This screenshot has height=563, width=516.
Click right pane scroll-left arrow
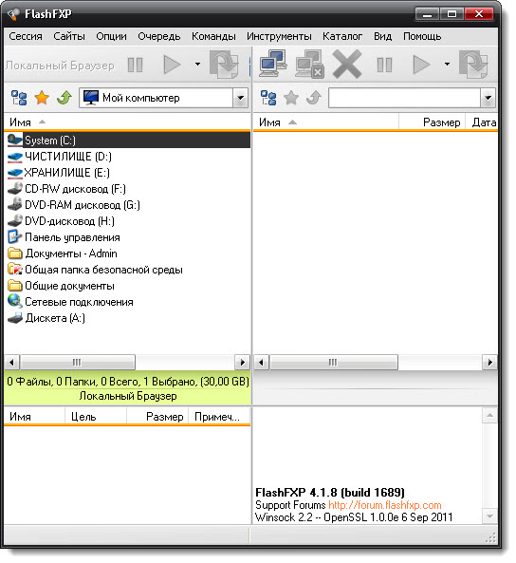(261, 363)
